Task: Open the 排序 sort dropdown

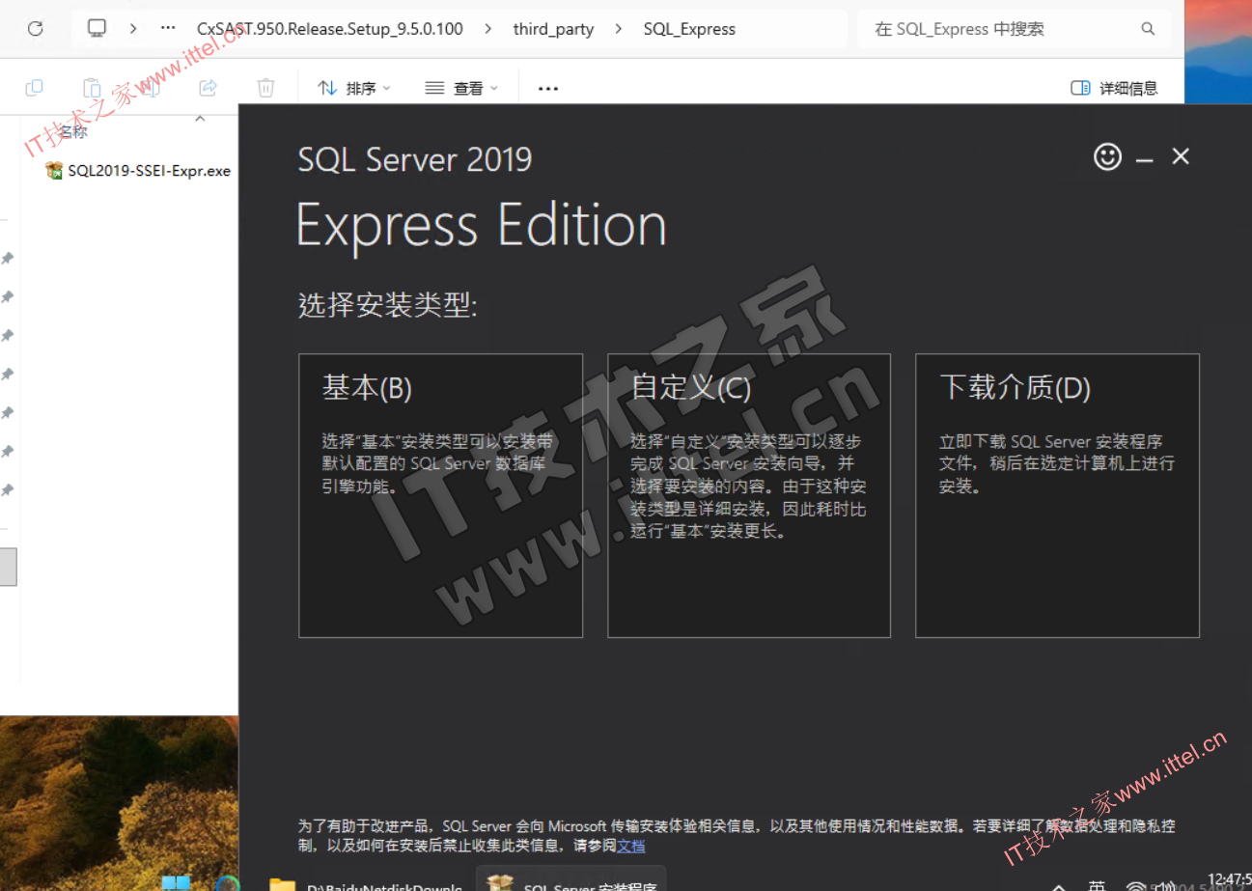Action: click(x=354, y=88)
